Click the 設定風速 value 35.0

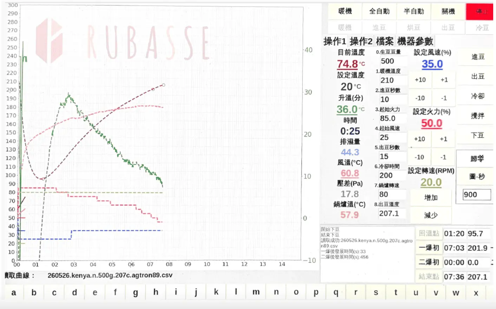pos(432,64)
